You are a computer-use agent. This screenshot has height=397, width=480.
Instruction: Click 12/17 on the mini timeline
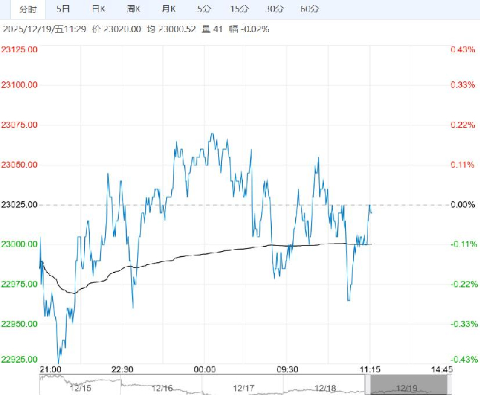(x=244, y=389)
